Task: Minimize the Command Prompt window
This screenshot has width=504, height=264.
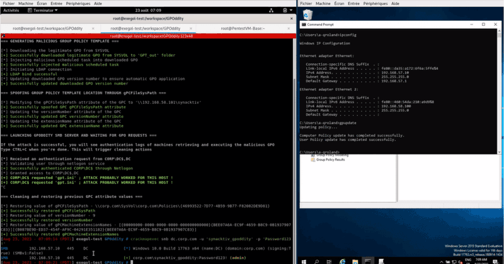Action: tap(471, 25)
